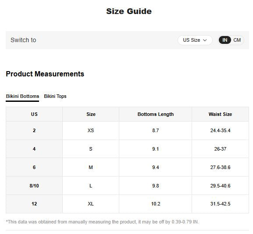The image size is (253, 234).
Task: Open the US Size dropdown
Action: pos(195,40)
